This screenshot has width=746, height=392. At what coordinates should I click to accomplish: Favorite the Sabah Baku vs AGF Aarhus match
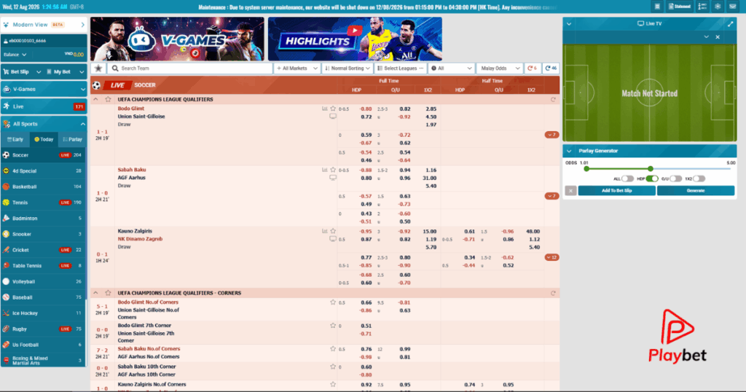333,170
